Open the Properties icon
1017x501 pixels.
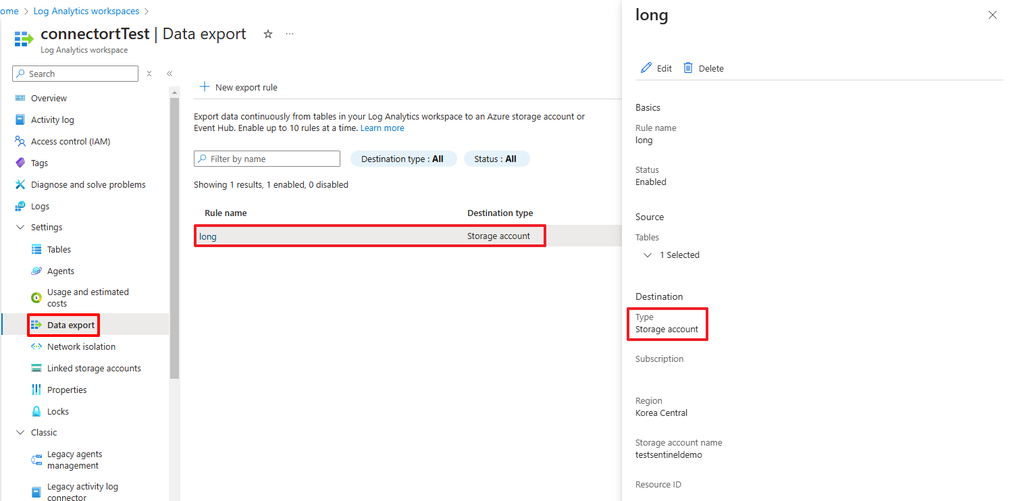36,390
